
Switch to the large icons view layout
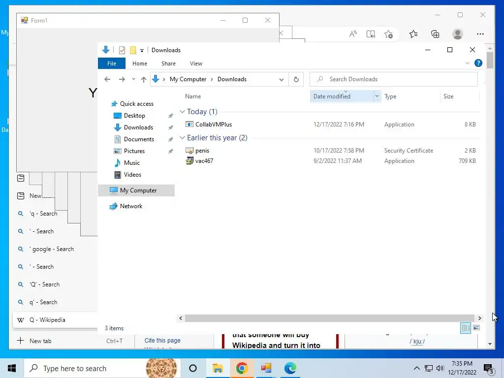click(476, 328)
